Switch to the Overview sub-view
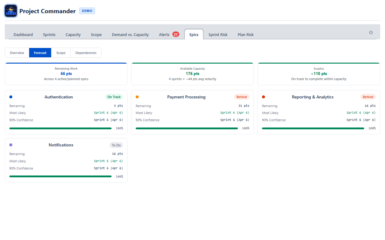 (17, 53)
